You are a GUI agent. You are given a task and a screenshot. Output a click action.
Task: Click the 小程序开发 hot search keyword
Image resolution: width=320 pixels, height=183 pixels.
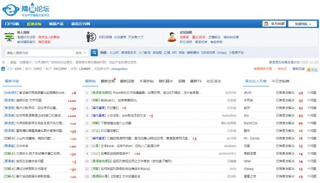pos(236,53)
